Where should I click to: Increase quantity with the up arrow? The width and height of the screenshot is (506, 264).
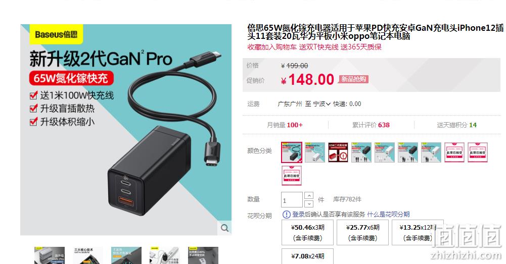pyautogui.click(x=309, y=196)
